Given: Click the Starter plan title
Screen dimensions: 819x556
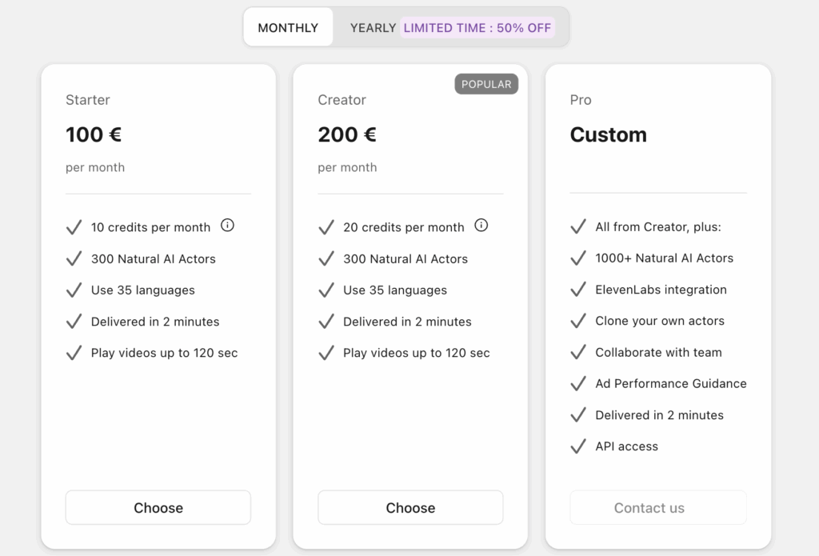Looking at the screenshot, I should coord(88,100).
